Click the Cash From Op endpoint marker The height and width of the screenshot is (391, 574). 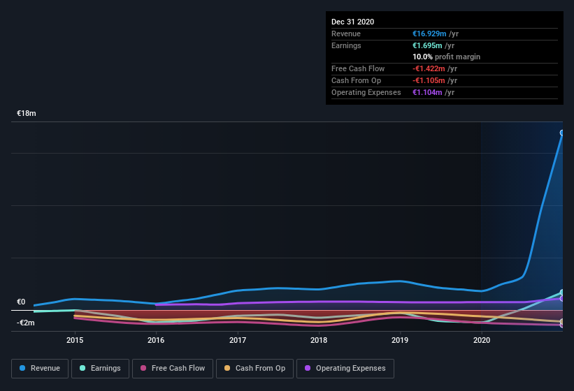point(562,322)
